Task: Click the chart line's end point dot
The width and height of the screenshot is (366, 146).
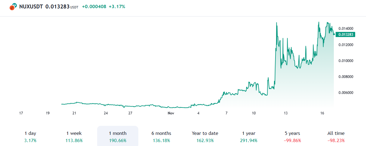Action: (334, 34)
